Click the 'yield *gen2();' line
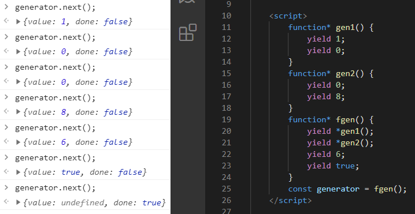The height and width of the screenshot is (214, 415). [x=340, y=143]
